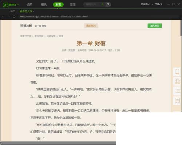Open the 延禧攻略 book title
The height and width of the screenshot is (145, 182).
pos(26,25)
